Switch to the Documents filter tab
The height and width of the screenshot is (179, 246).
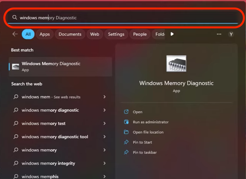tap(70, 34)
